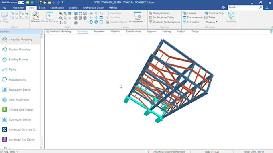Click the rotate clockwise arrow icon
273x153 pixels.
pos(96,22)
